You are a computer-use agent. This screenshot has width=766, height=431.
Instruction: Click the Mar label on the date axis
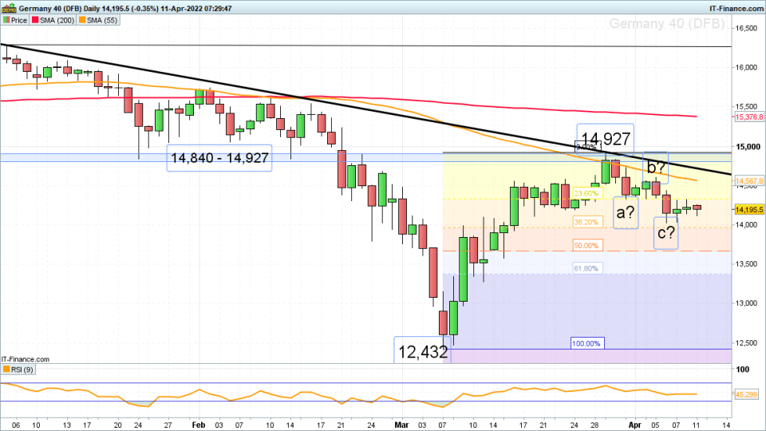point(401,425)
